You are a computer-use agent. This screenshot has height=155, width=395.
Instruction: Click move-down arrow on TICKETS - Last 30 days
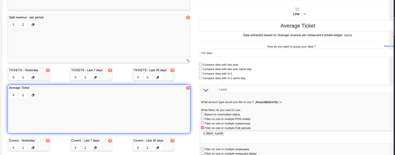[148, 77]
